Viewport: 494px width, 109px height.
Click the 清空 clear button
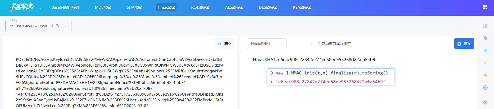point(224,44)
